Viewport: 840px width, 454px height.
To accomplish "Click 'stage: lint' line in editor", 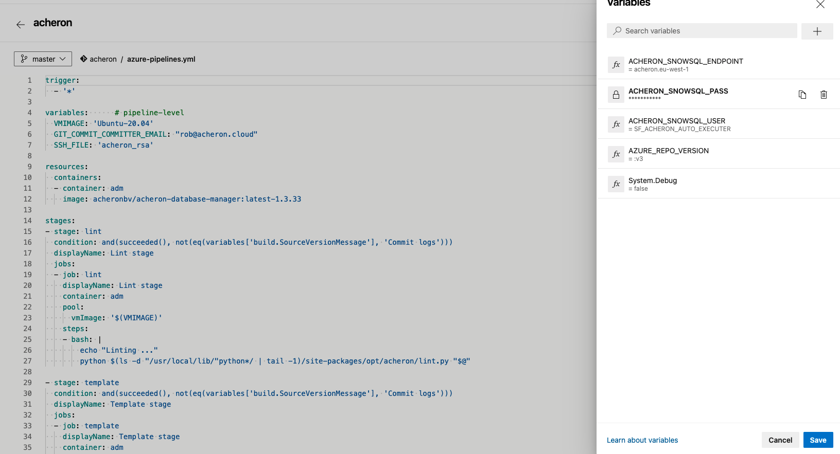I will (74, 231).
